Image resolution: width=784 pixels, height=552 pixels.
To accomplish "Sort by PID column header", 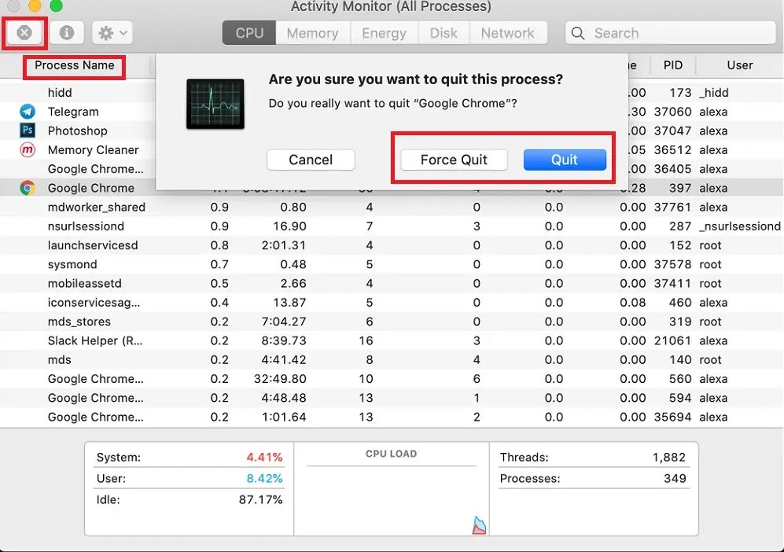I will click(672, 65).
